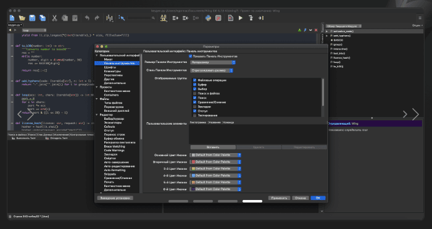Screen dimensions: 432x229
Task: Uncheck the Отступ group checkbox
Action: point(195,111)
